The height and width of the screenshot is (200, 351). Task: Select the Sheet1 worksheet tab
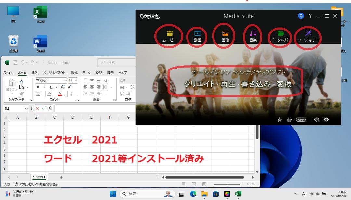click(39, 177)
